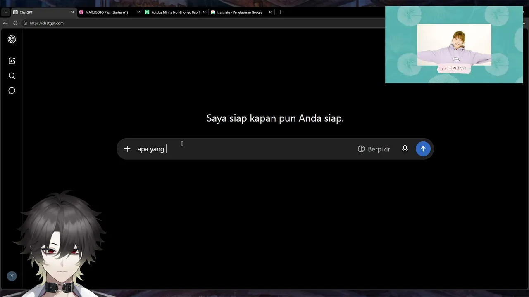The width and height of the screenshot is (529, 297).
Task: Close the translate Google tab
Action: (x=270, y=12)
